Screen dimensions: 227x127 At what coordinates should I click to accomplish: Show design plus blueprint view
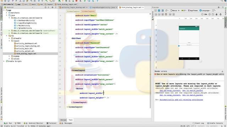(x=162, y=11)
